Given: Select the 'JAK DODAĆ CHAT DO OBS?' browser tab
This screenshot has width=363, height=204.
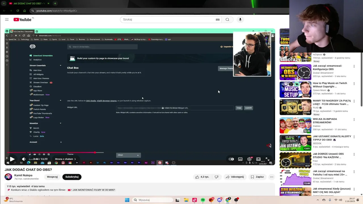Looking at the screenshot, I should pyautogui.click(x=28, y=3).
